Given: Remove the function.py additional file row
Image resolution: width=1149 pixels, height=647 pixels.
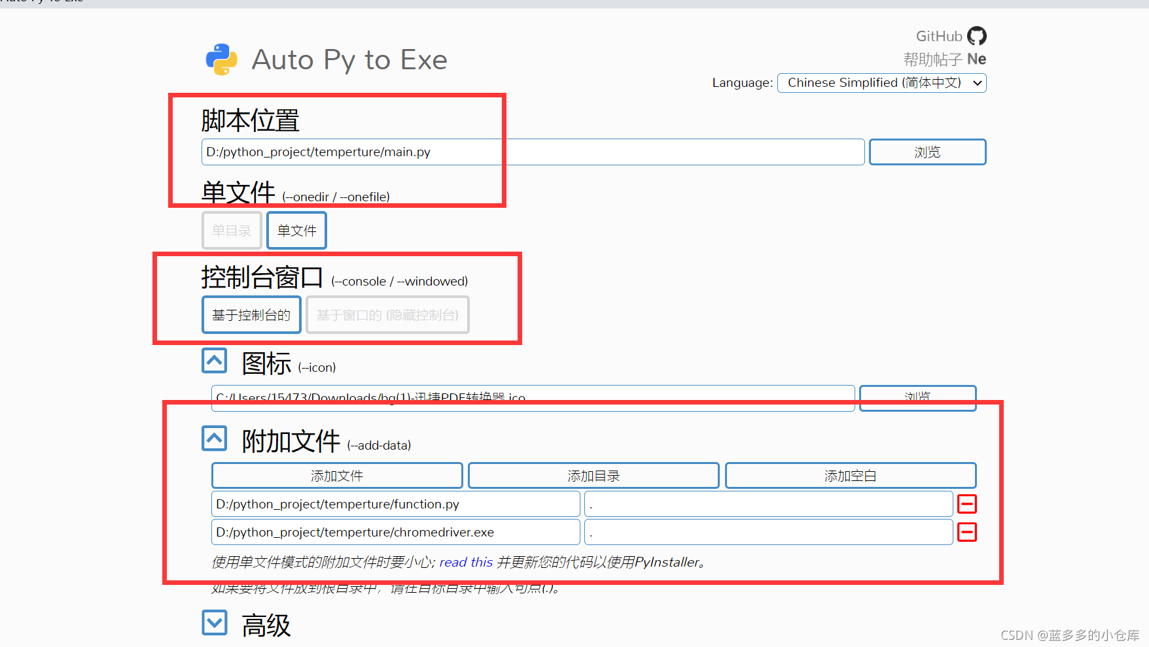Looking at the screenshot, I should pyautogui.click(x=967, y=504).
